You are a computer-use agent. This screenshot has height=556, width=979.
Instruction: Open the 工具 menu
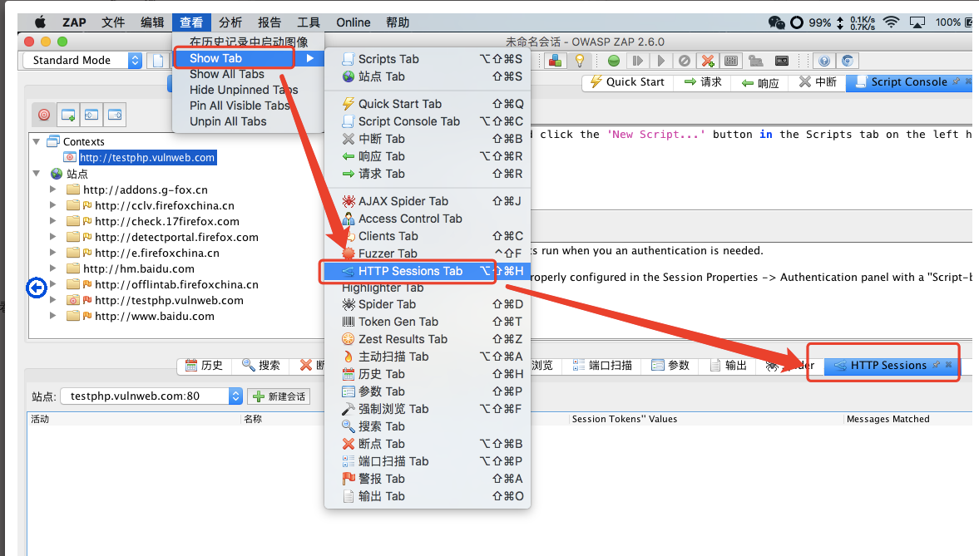coord(309,22)
